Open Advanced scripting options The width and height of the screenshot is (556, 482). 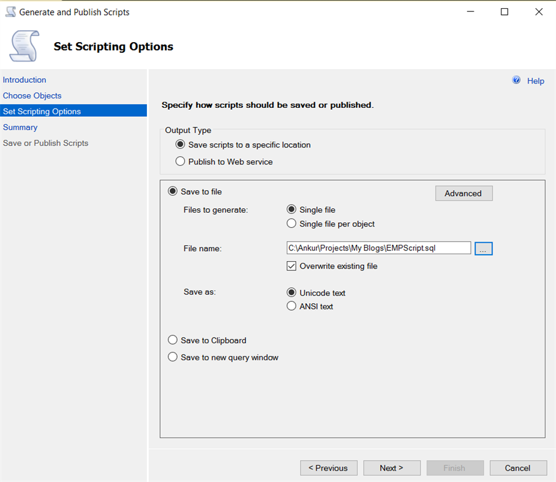(463, 193)
